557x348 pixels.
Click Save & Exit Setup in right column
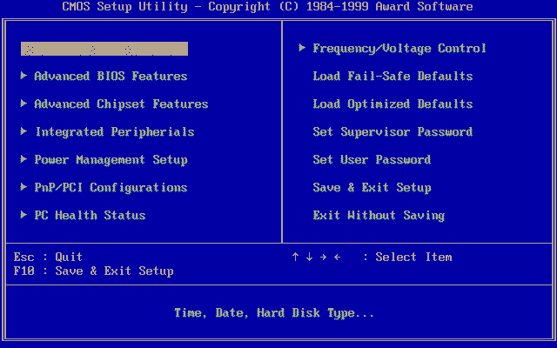tap(372, 188)
